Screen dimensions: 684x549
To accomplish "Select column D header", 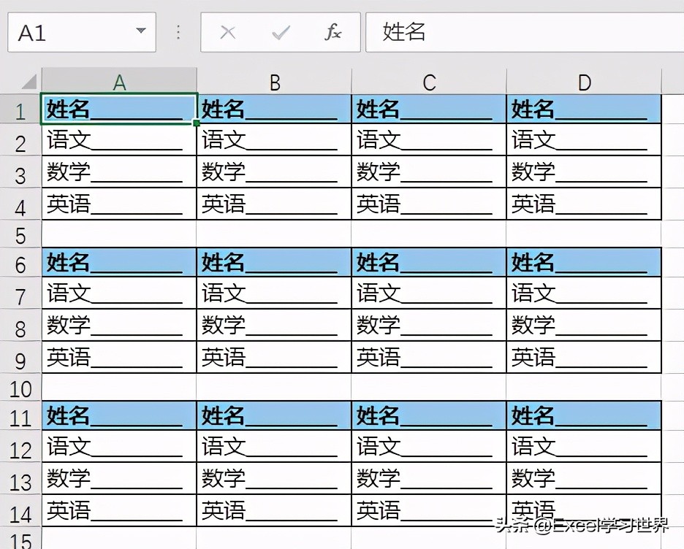I will point(584,82).
